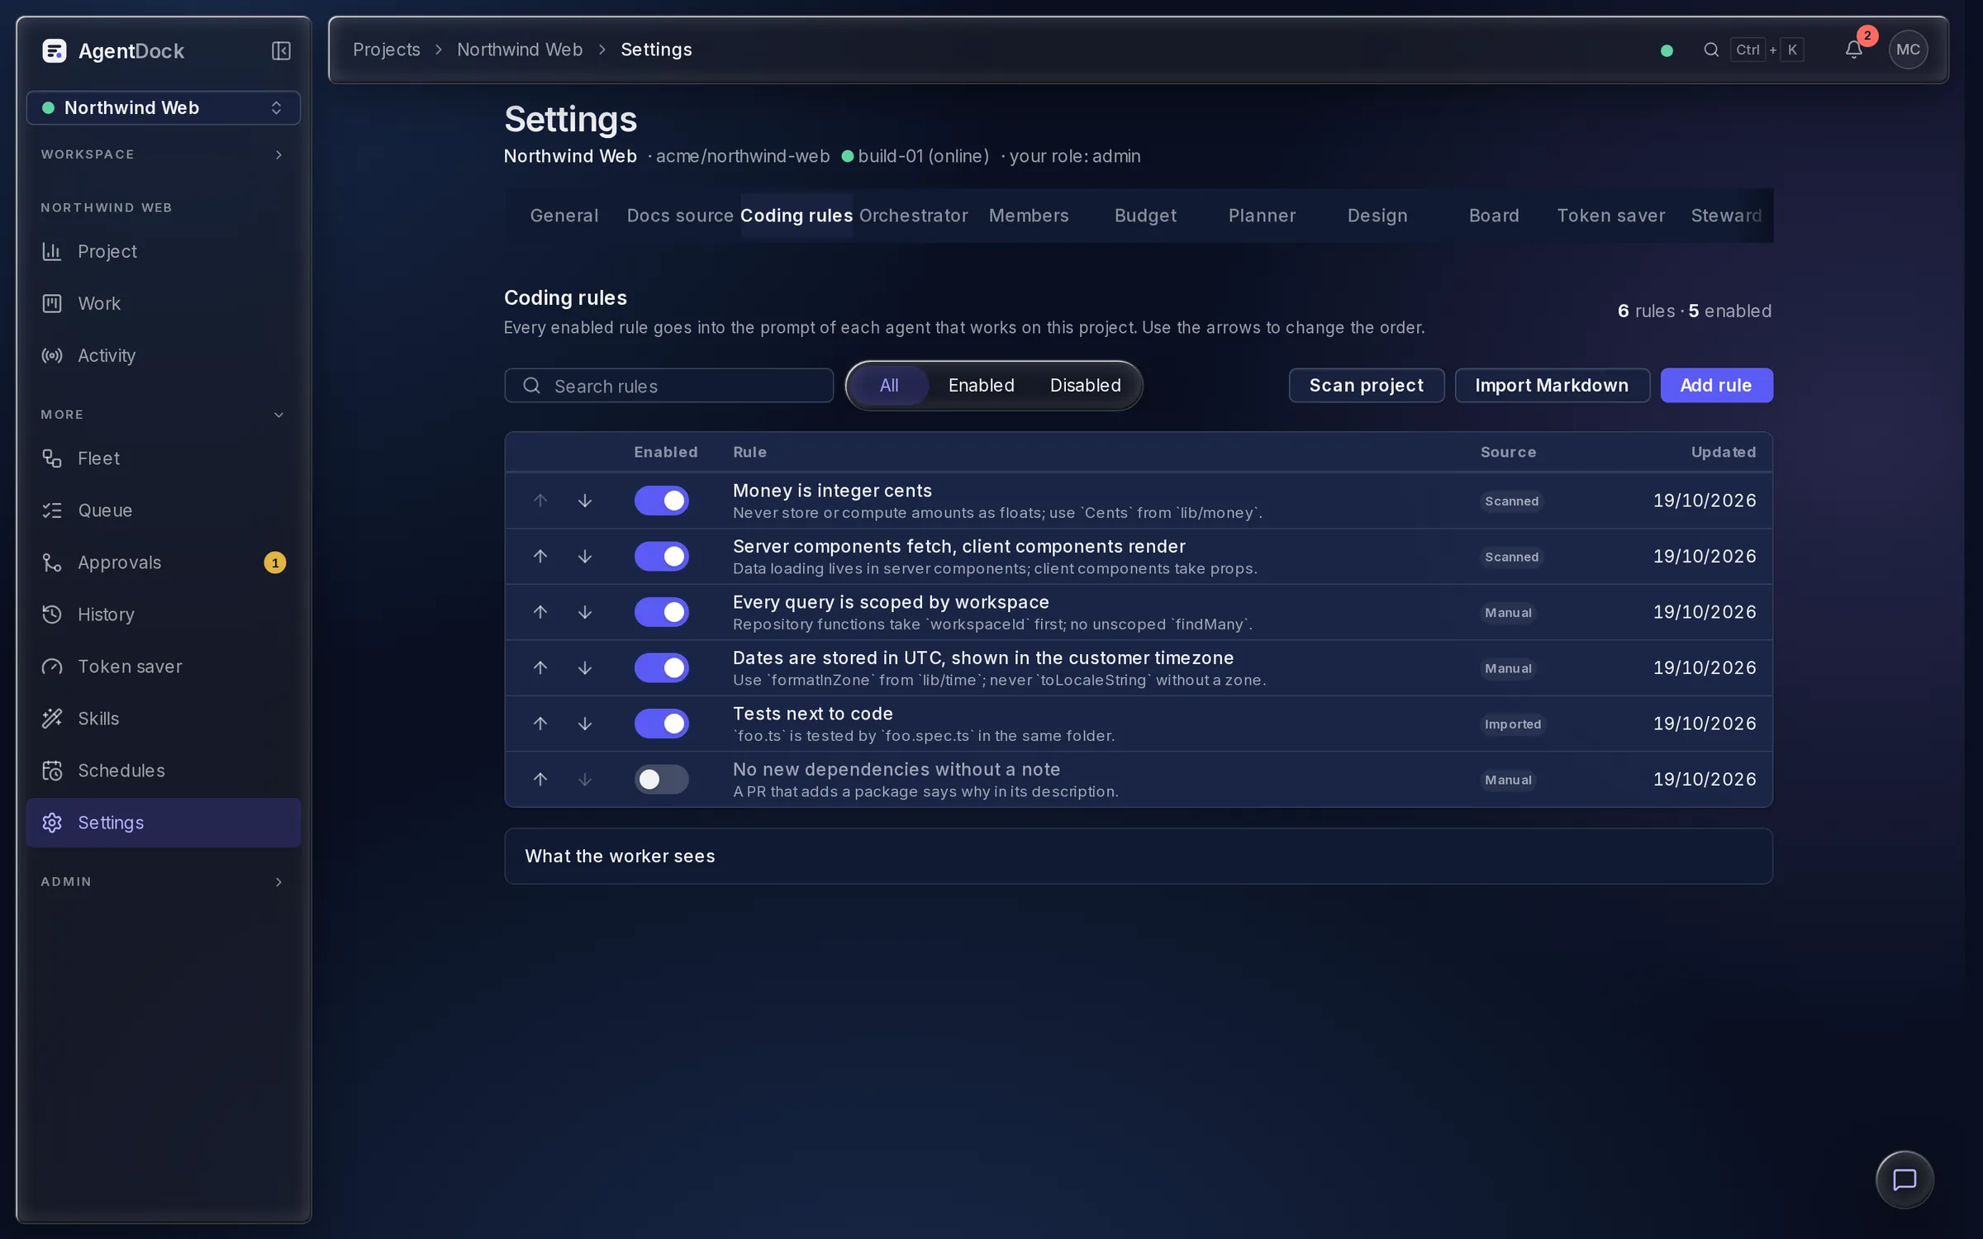Open Approvals in the sidebar
1983x1239 pixels.
coord(163,563)
